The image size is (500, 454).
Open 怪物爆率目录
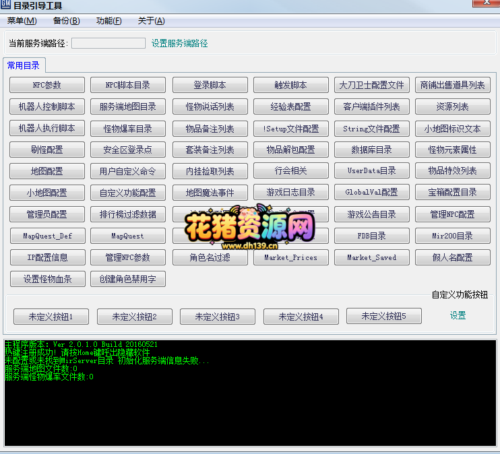pyautogui.click(x=128, y=129)
